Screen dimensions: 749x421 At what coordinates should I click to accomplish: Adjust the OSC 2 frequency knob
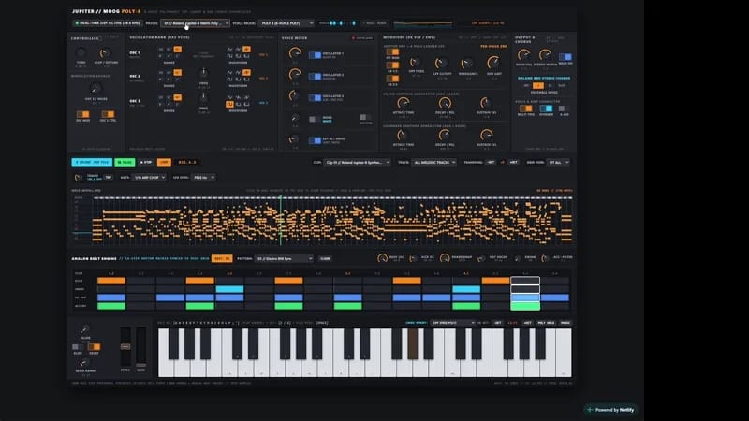tap(203, 73)
